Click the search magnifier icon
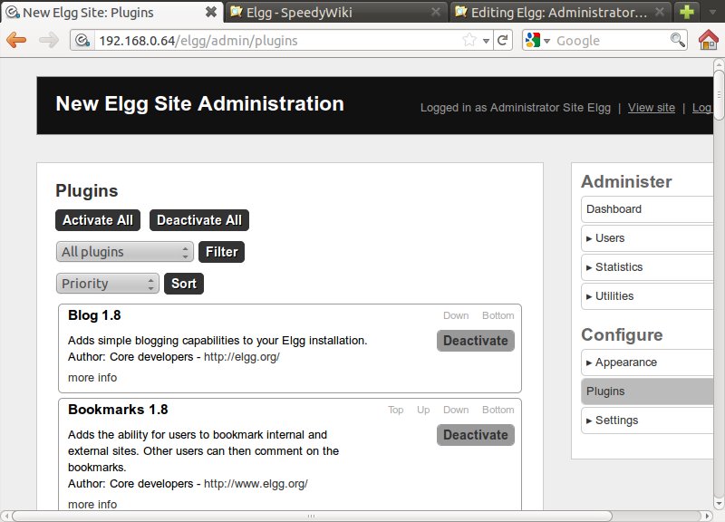Viewport: 725px width, 522px height. 677,41
